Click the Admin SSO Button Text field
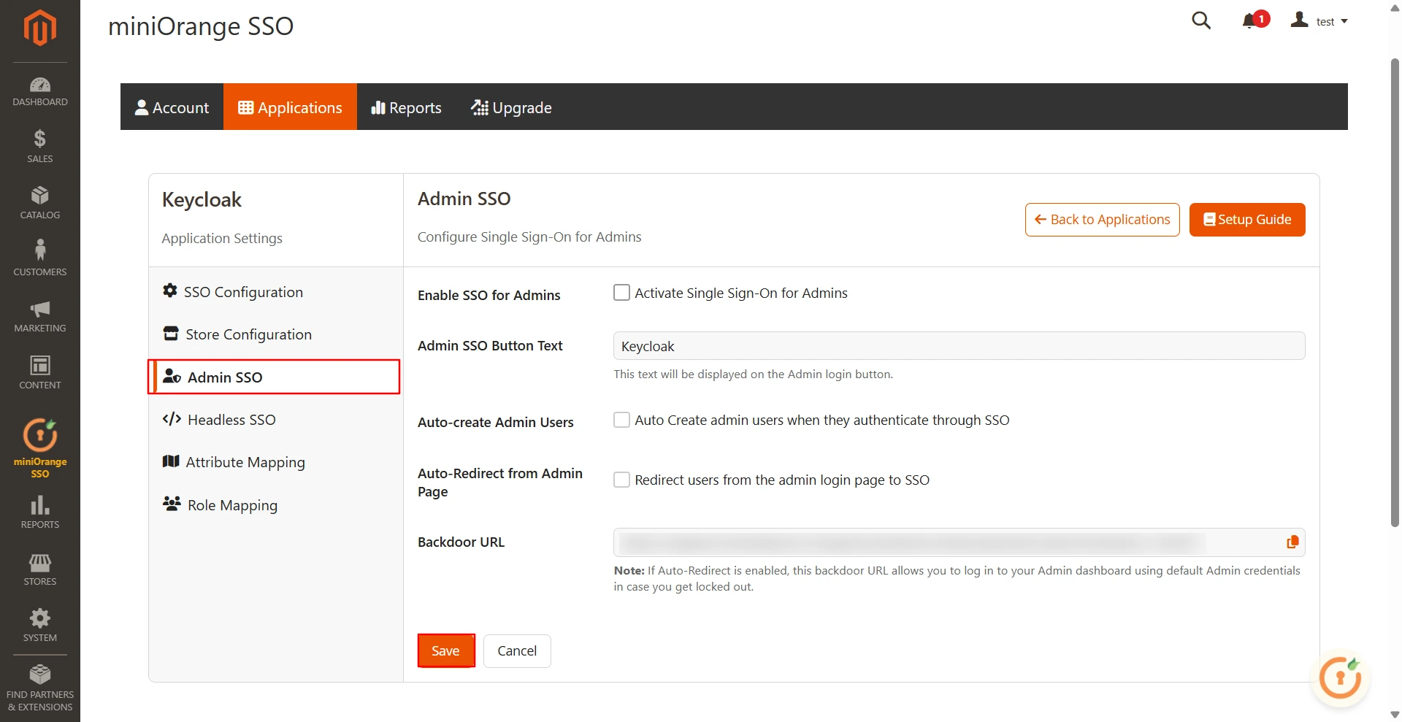Screen dimensions: 1402x722 point(803,346)
